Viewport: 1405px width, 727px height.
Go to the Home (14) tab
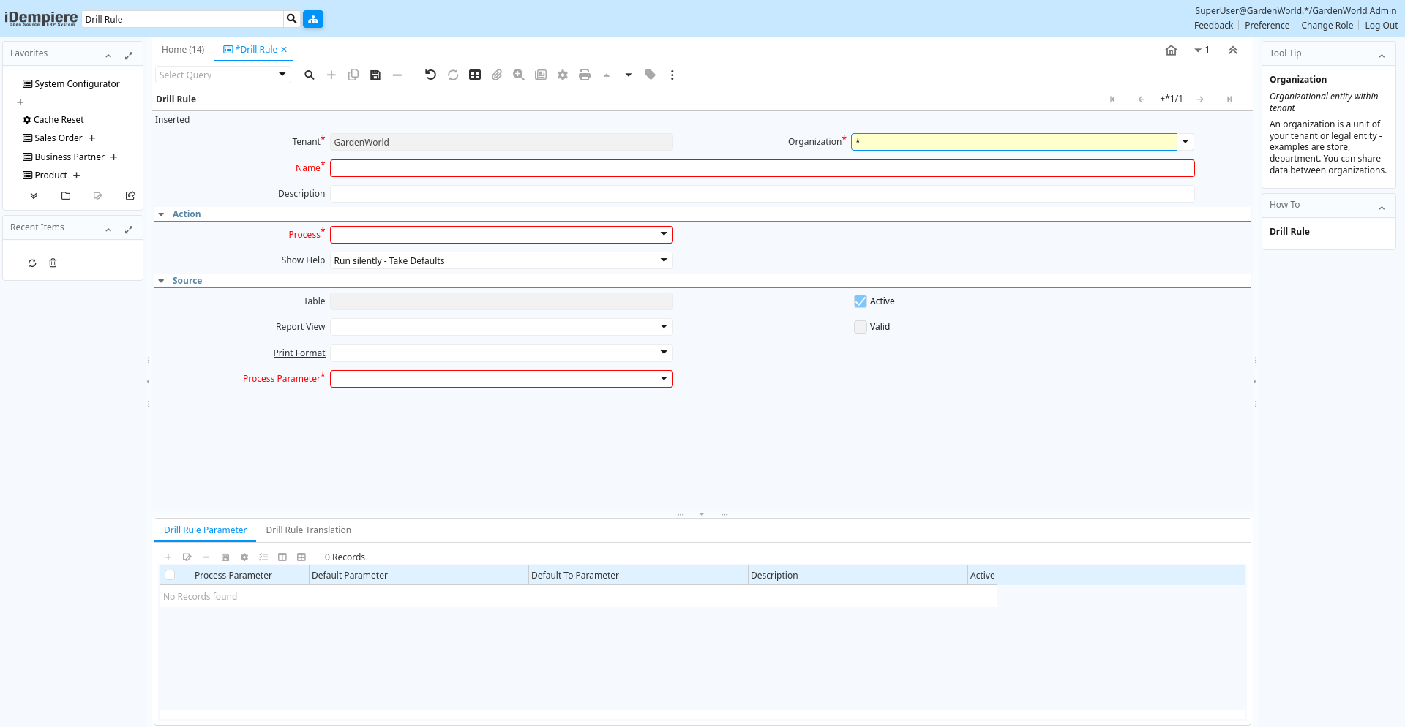click(183, 50)
